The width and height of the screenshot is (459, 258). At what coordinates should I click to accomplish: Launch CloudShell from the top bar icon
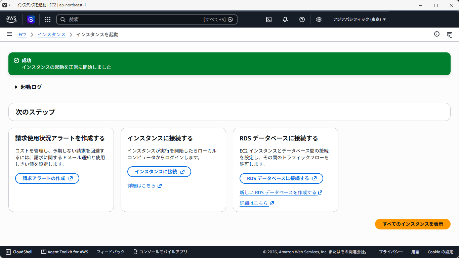(x=269, y=19)
